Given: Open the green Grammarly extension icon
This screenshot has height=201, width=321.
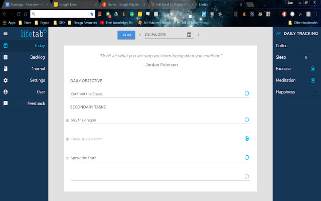Looking at the screenshot, I should pyautogui.click(x=132, y=14).
